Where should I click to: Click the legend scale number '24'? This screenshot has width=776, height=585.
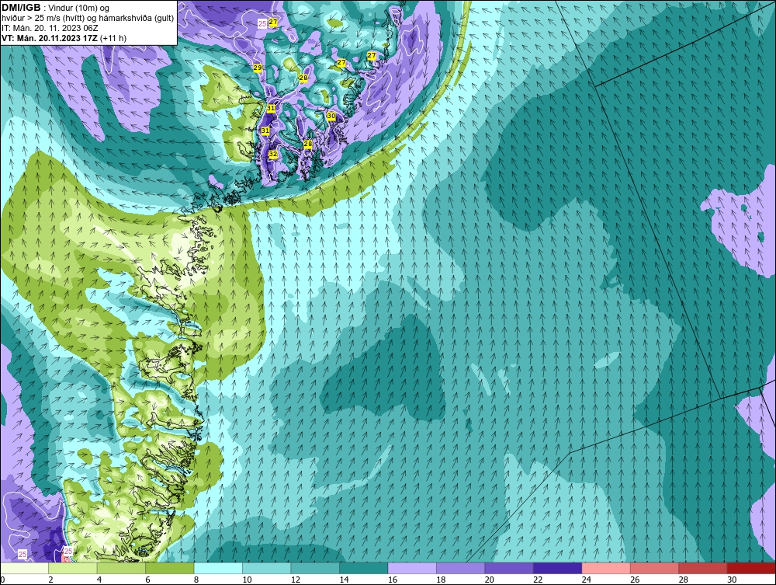tap(587, 580)
